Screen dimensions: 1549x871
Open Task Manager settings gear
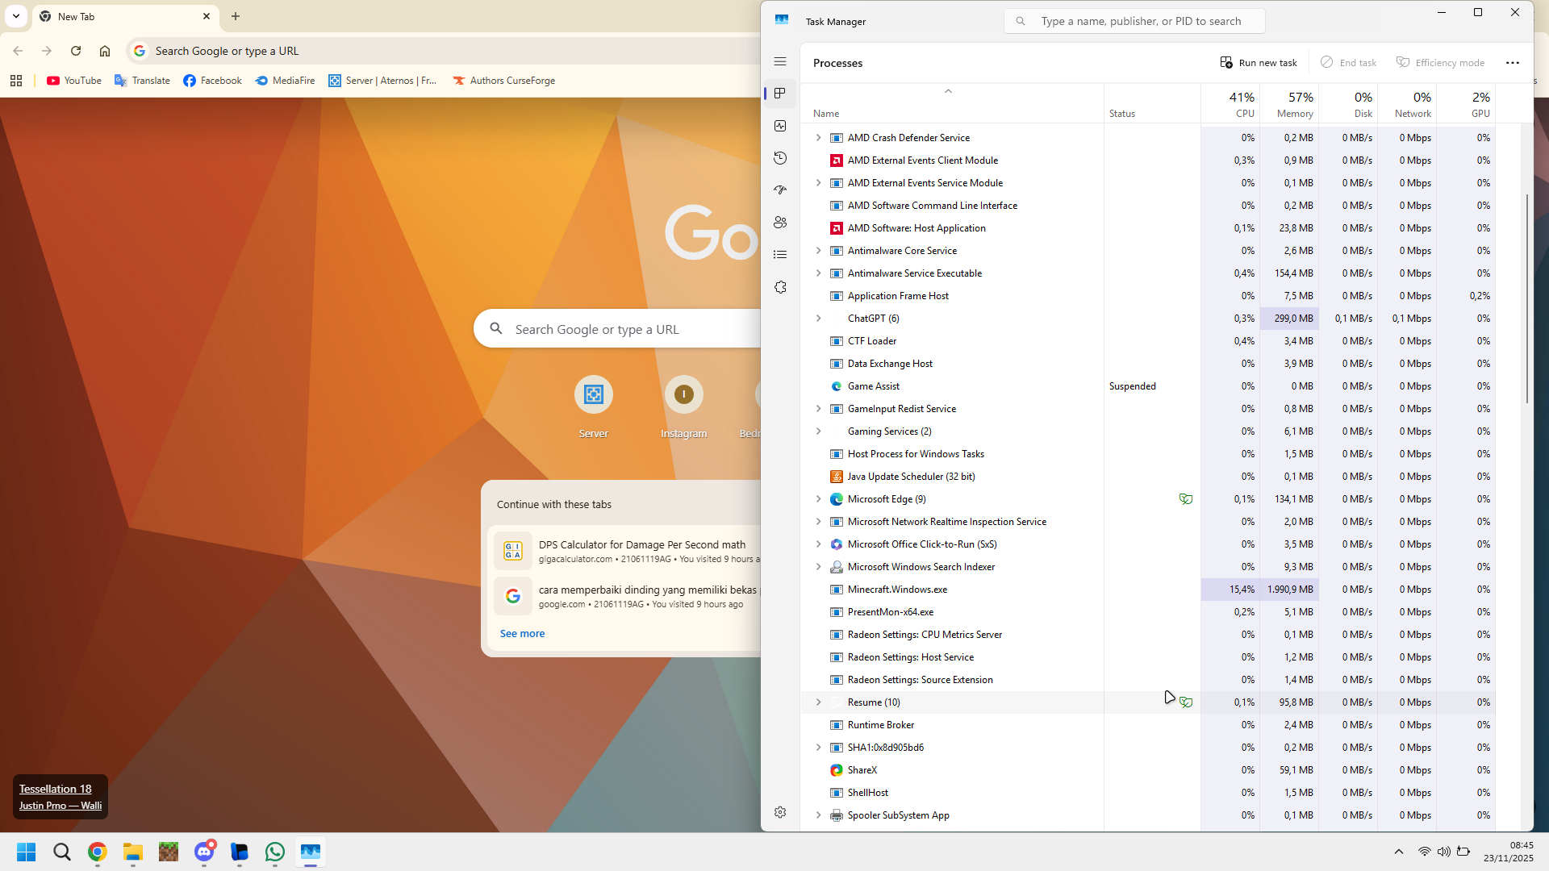tap(780, 812)
